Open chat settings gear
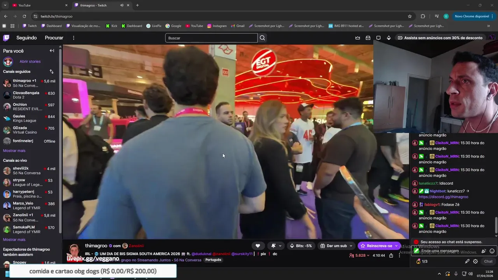The image size is (498, 280). pos(475,261)
